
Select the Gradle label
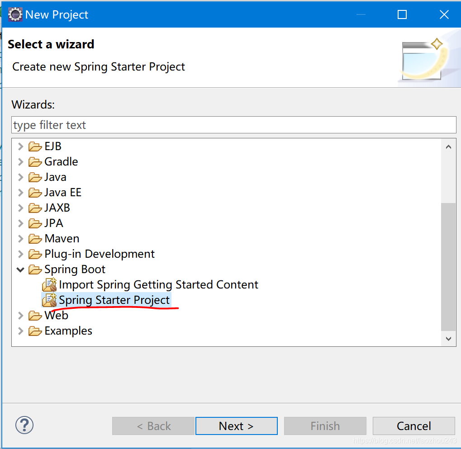point(61,161)
